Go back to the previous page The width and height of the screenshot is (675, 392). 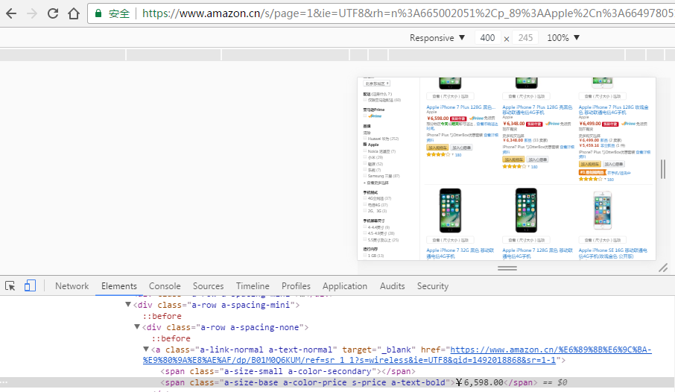[x=12, y=13]
